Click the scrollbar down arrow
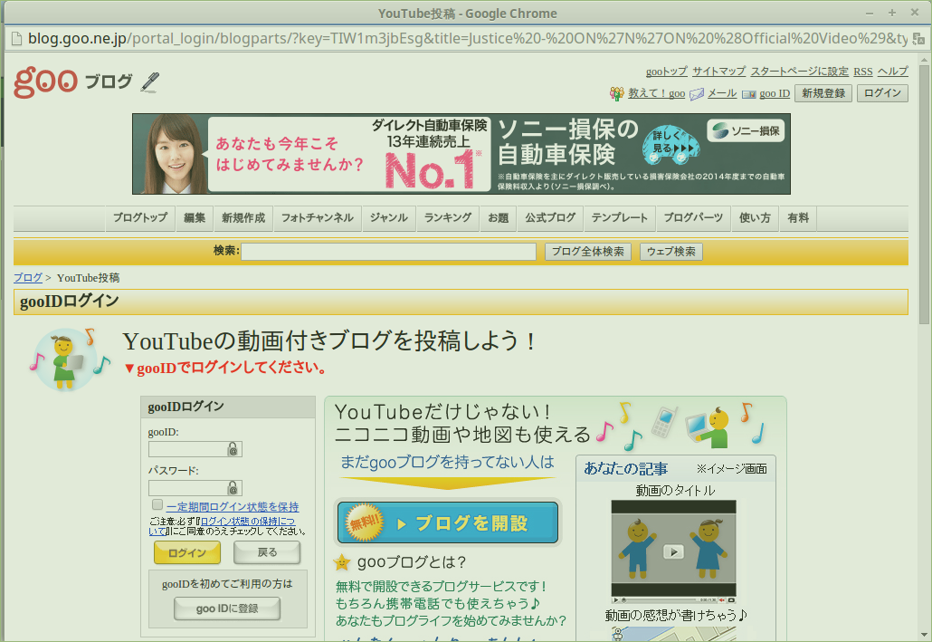 point(924,635)
